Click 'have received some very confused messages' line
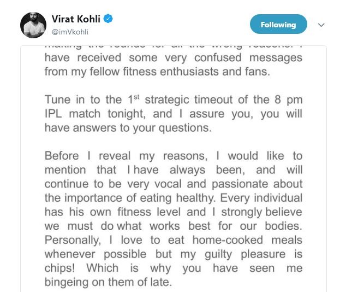The height and width of the screenshot is (292, 346). pyautogui.click(x=174, y=58)
